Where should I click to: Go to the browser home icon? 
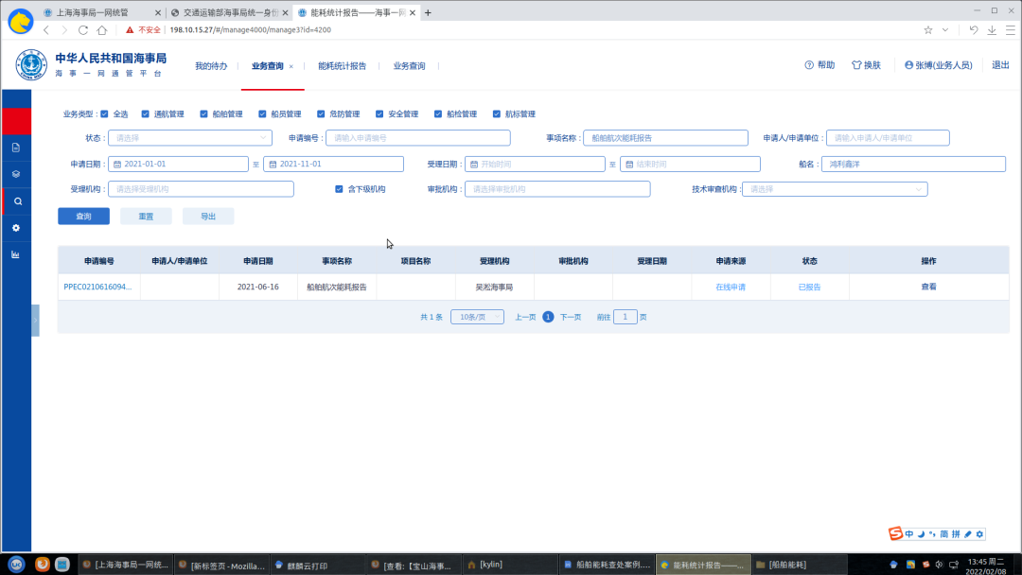click(101, 30)
